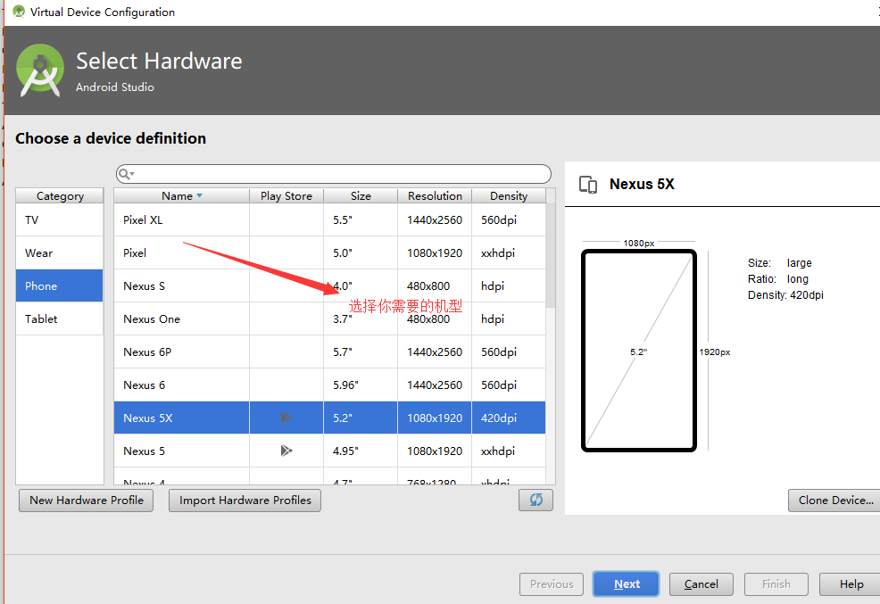Click the 1080x1920 resolution of Nexus 5
Image resolution: width=880 pixels, height=604 pixels.
click(435, 451)
